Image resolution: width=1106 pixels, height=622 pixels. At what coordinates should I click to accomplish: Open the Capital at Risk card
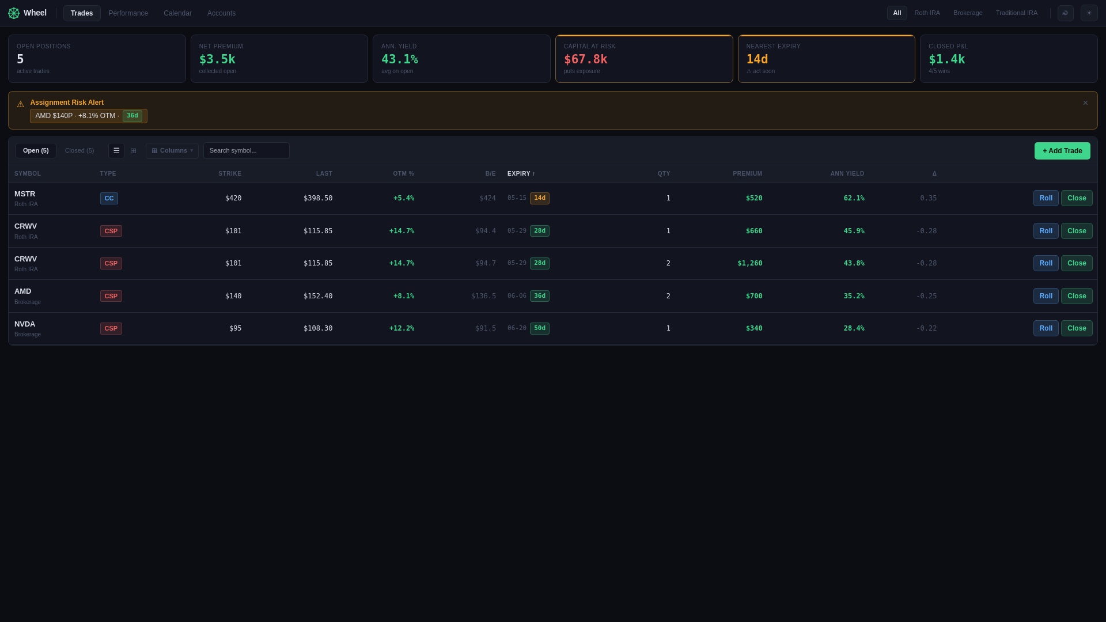point(644,59)
